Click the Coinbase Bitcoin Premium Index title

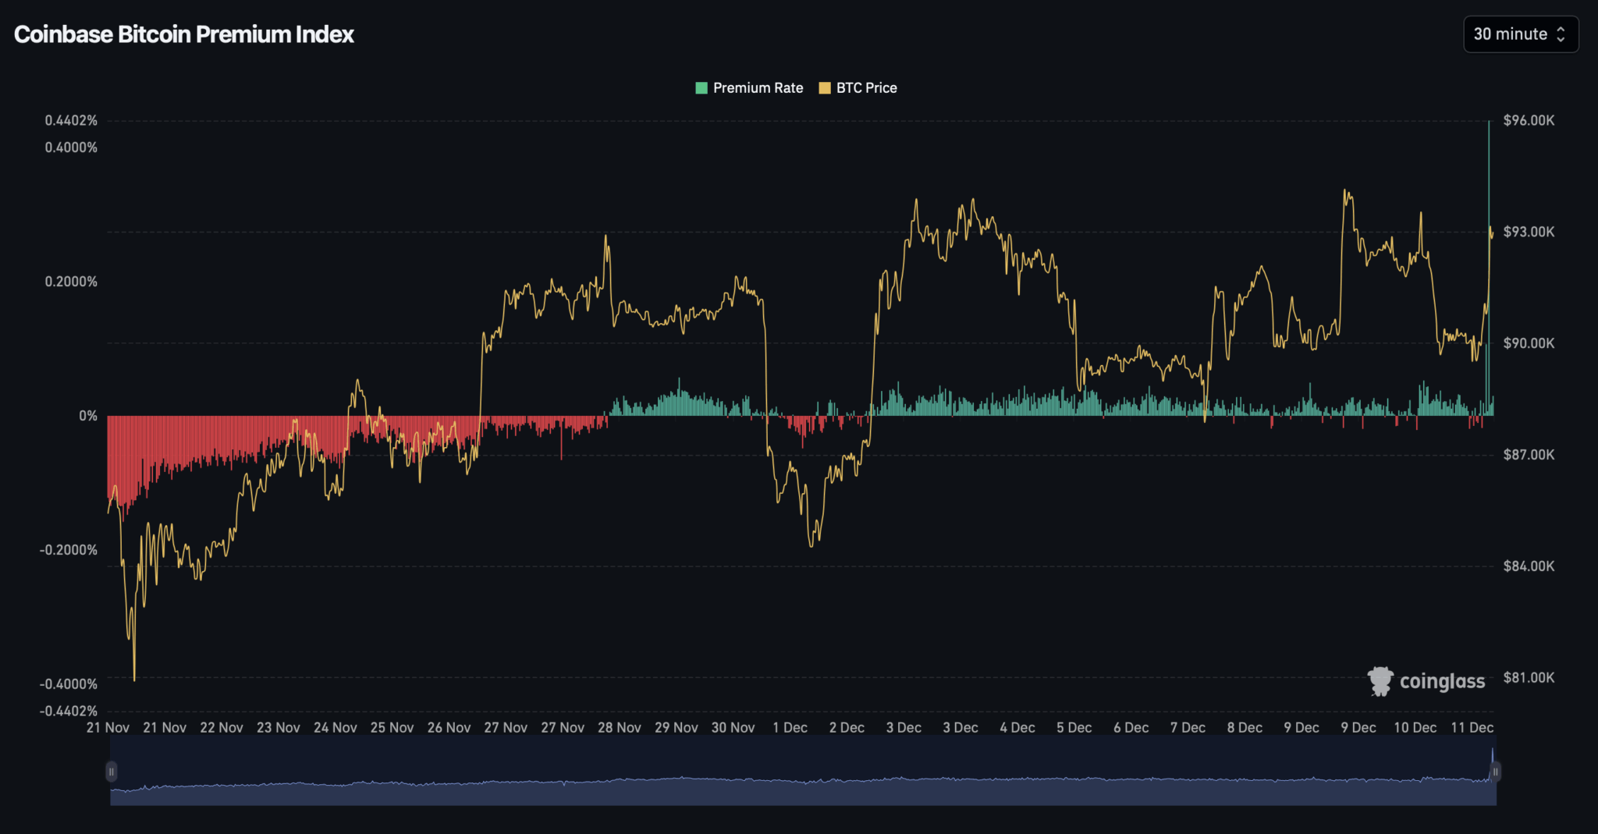[184, 34]
